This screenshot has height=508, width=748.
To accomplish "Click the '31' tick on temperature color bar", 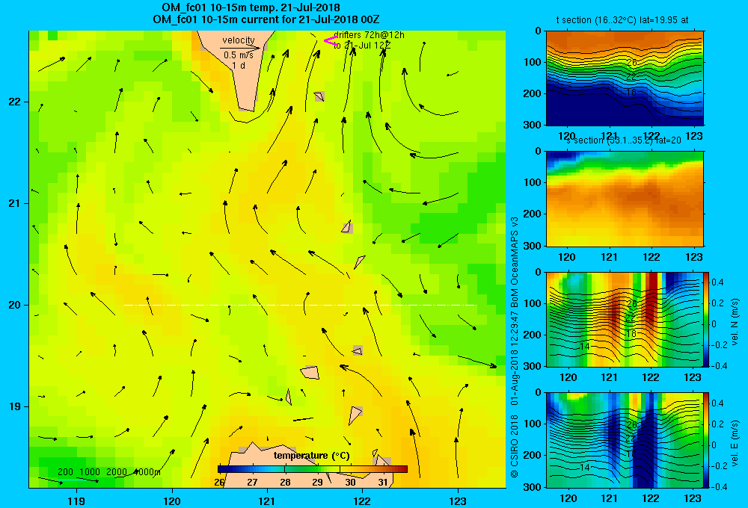I will coord(383,483).
